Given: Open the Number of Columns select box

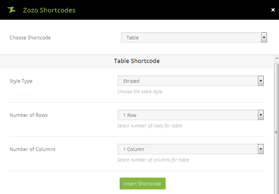Looking at the screenshot, I should coord(188,149).
